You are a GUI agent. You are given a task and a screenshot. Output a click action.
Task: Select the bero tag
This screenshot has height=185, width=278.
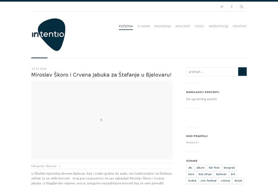191,174
